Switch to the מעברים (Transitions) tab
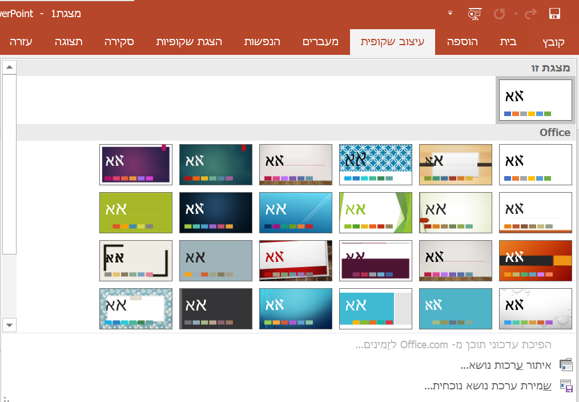Image resolution: width=579 pixels, height=402 pixels. [320, 42]
